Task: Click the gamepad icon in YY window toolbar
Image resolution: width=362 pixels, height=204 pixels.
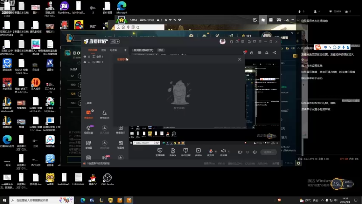Action: point(279,20)
